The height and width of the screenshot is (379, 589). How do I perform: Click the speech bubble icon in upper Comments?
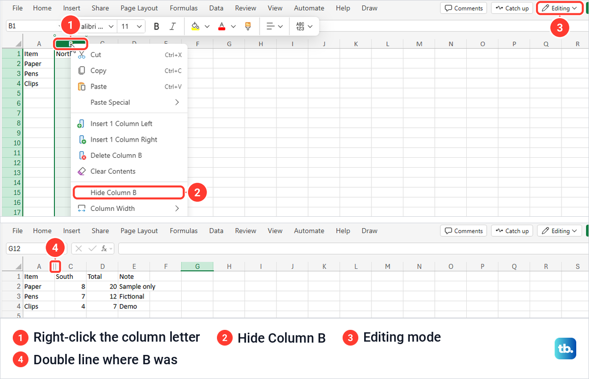tap(449, 8)
